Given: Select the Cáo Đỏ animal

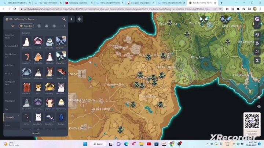Looking at the screenshot, I should pos(49,72).
